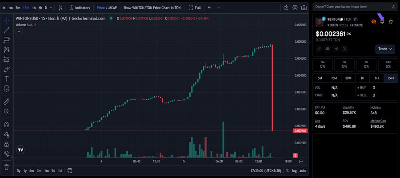Toggle log scale mode
Viewport: 400px width, 178px height.
(x=294, y=170)
